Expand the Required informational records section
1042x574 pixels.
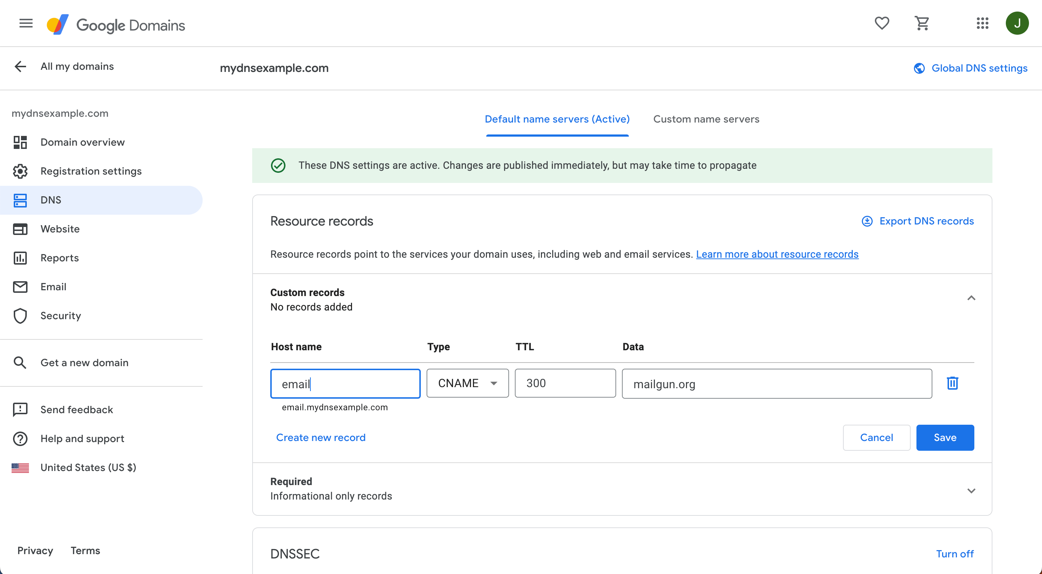[971, 491]
